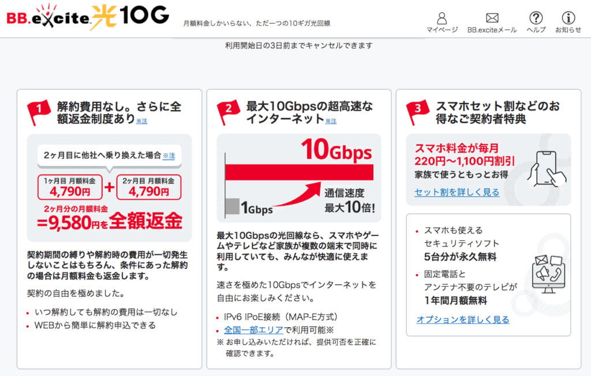
Task: Open ※注 link beside インターネット heading
Action: tap(331, 121)
